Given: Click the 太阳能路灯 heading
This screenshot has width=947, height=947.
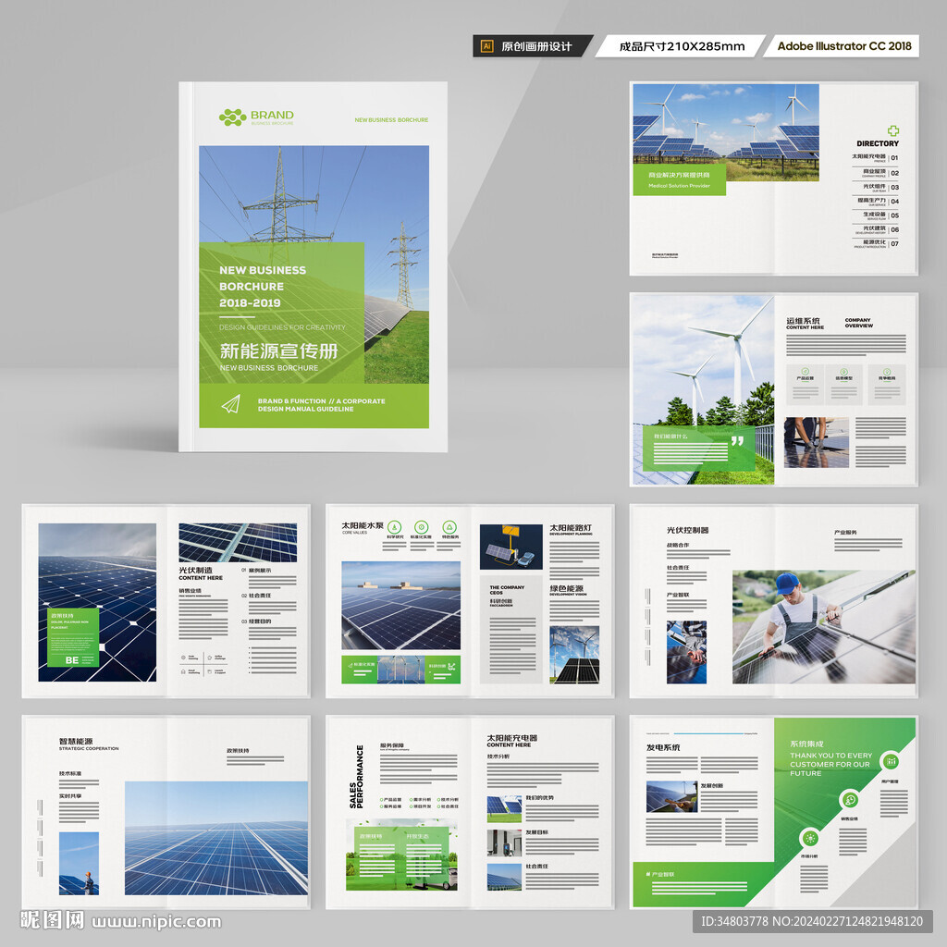Looking at the screenshot, I should coord(571,527).
